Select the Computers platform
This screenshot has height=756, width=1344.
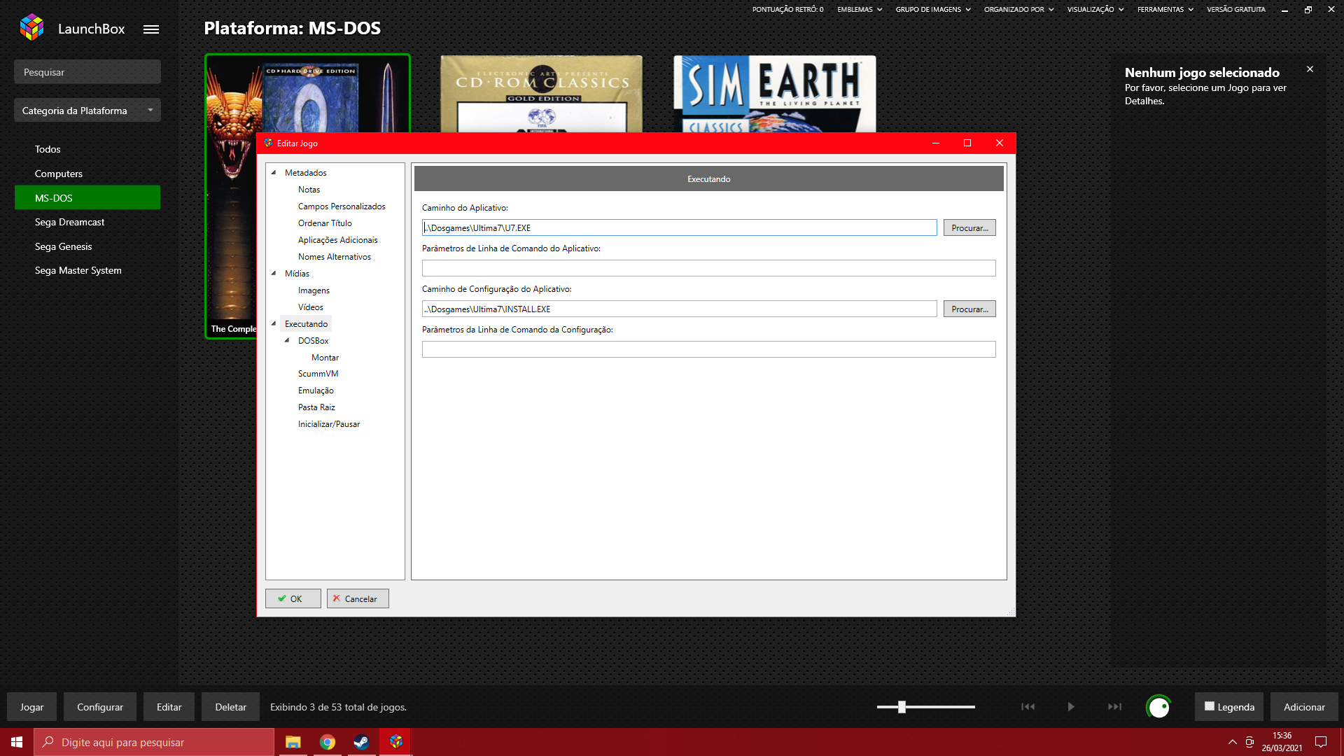pos(87,174)
